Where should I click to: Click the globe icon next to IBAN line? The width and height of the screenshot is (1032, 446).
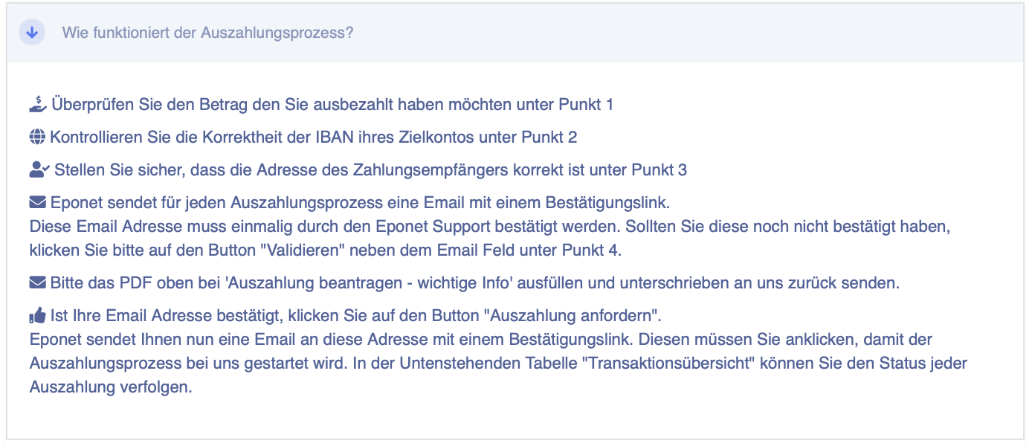[37, 137]
